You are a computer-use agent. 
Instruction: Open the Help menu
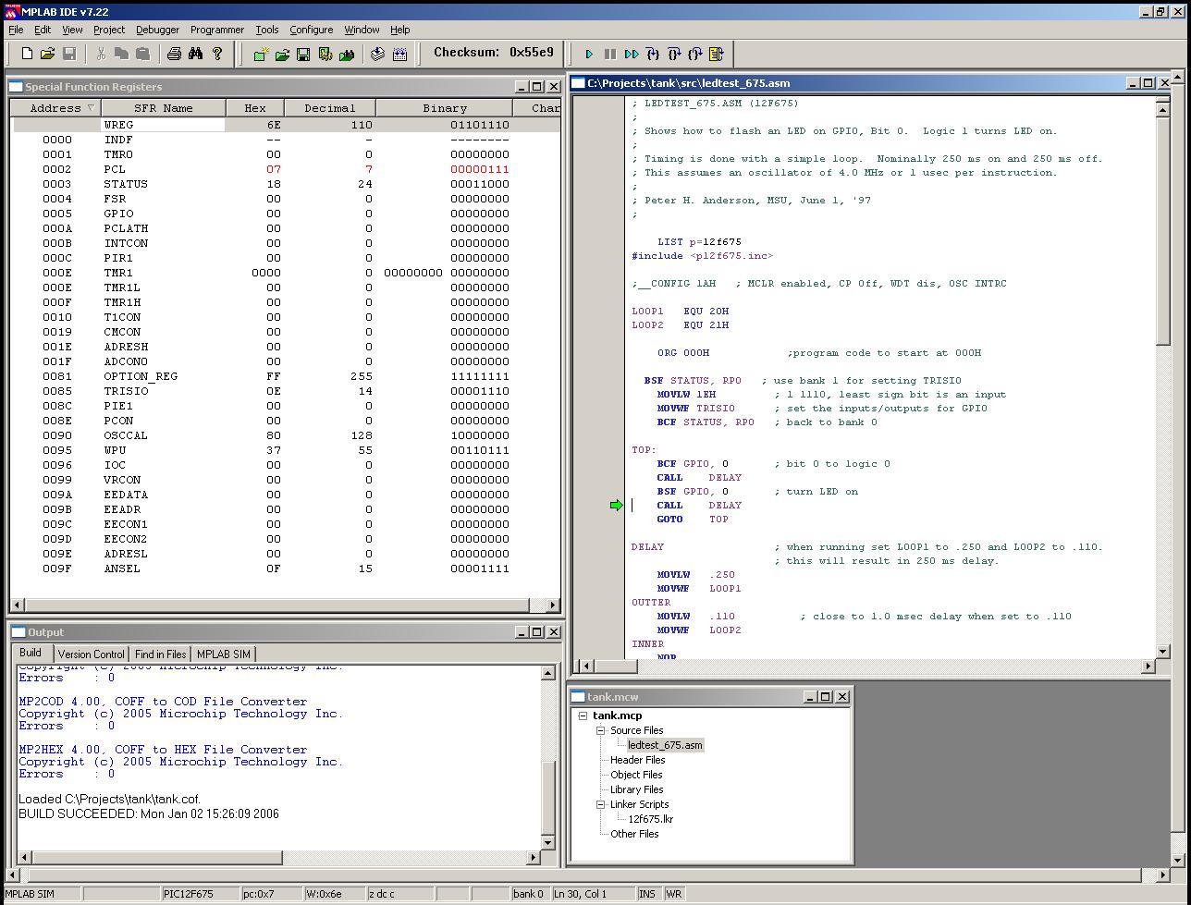399,30
